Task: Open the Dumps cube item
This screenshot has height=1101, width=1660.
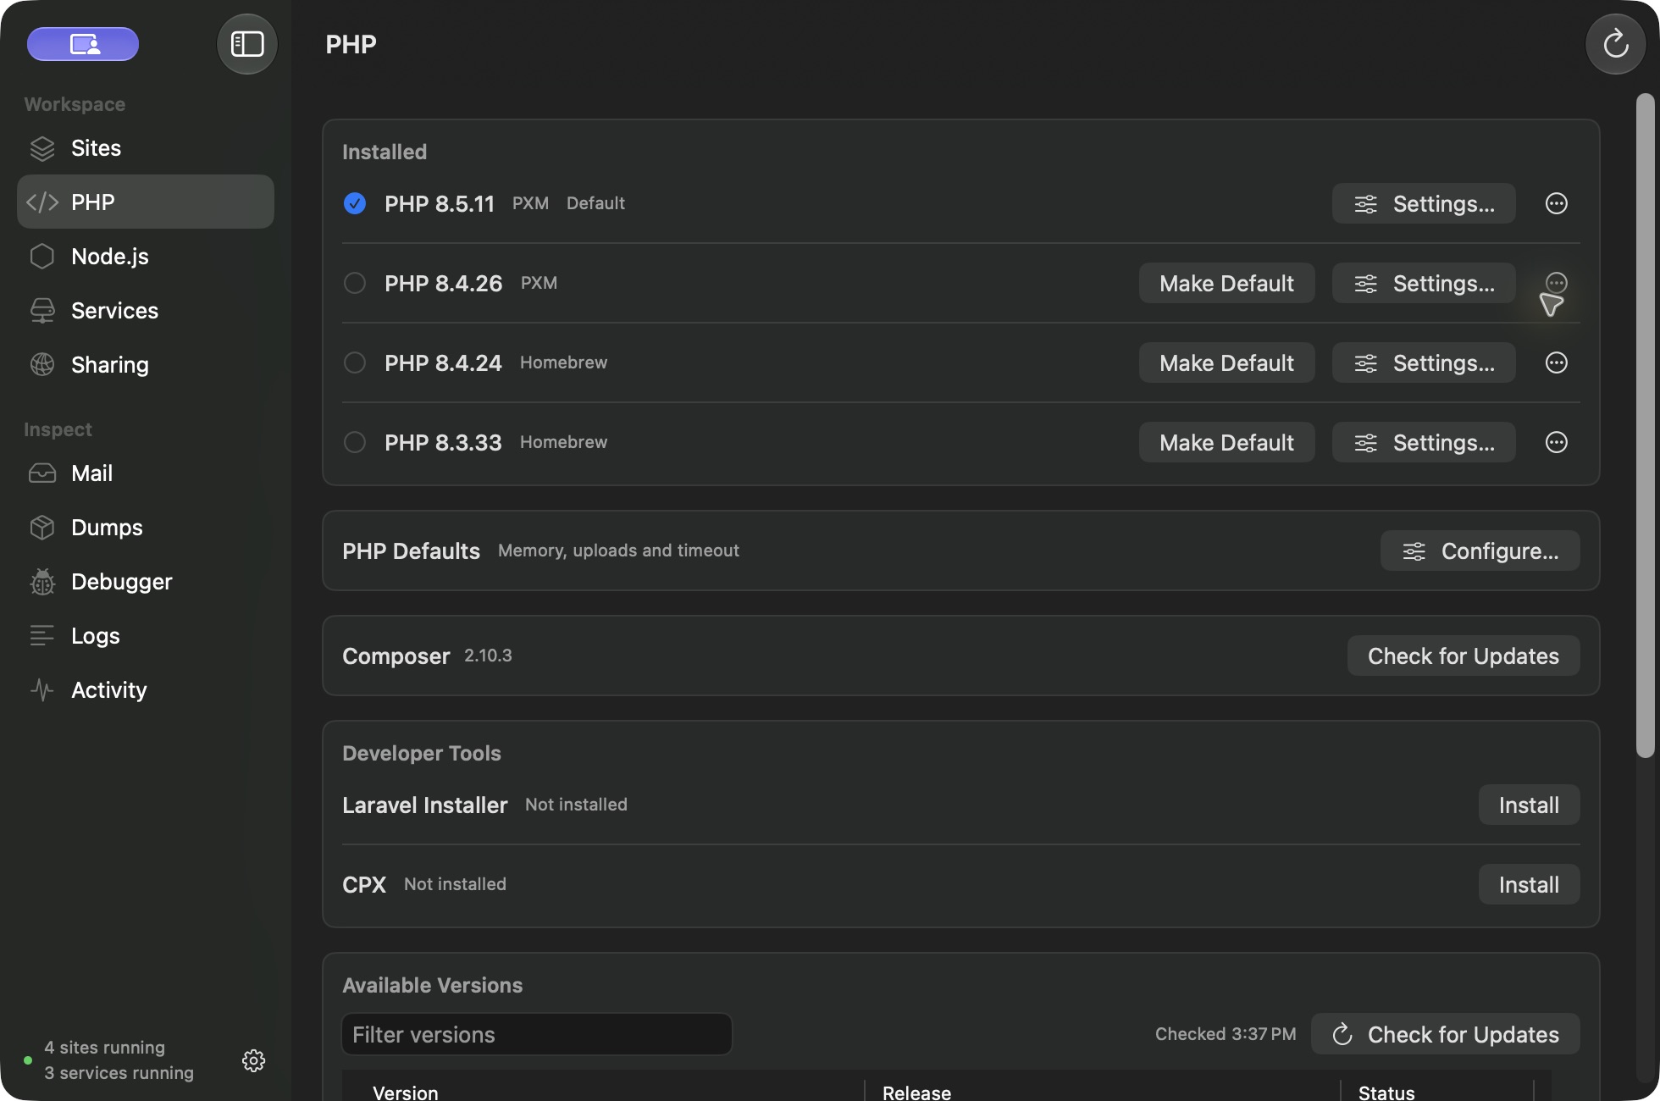Action: coord(146,527)
